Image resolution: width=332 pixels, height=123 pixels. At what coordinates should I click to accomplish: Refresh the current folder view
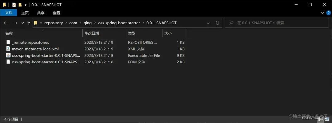pos(217,23)
